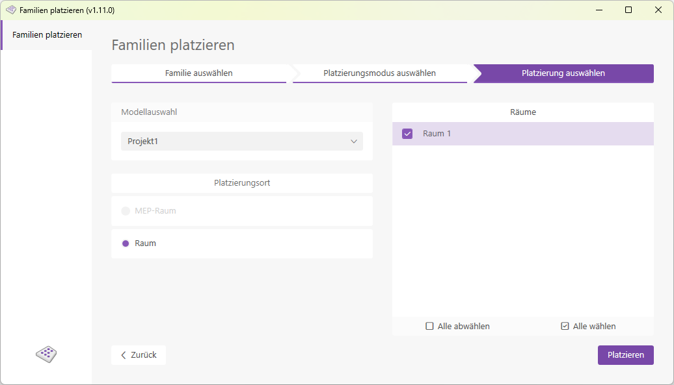Expand the Modellauswahl selection list
The width and height of the screenshot is (674, 385).
click(241, 141)
